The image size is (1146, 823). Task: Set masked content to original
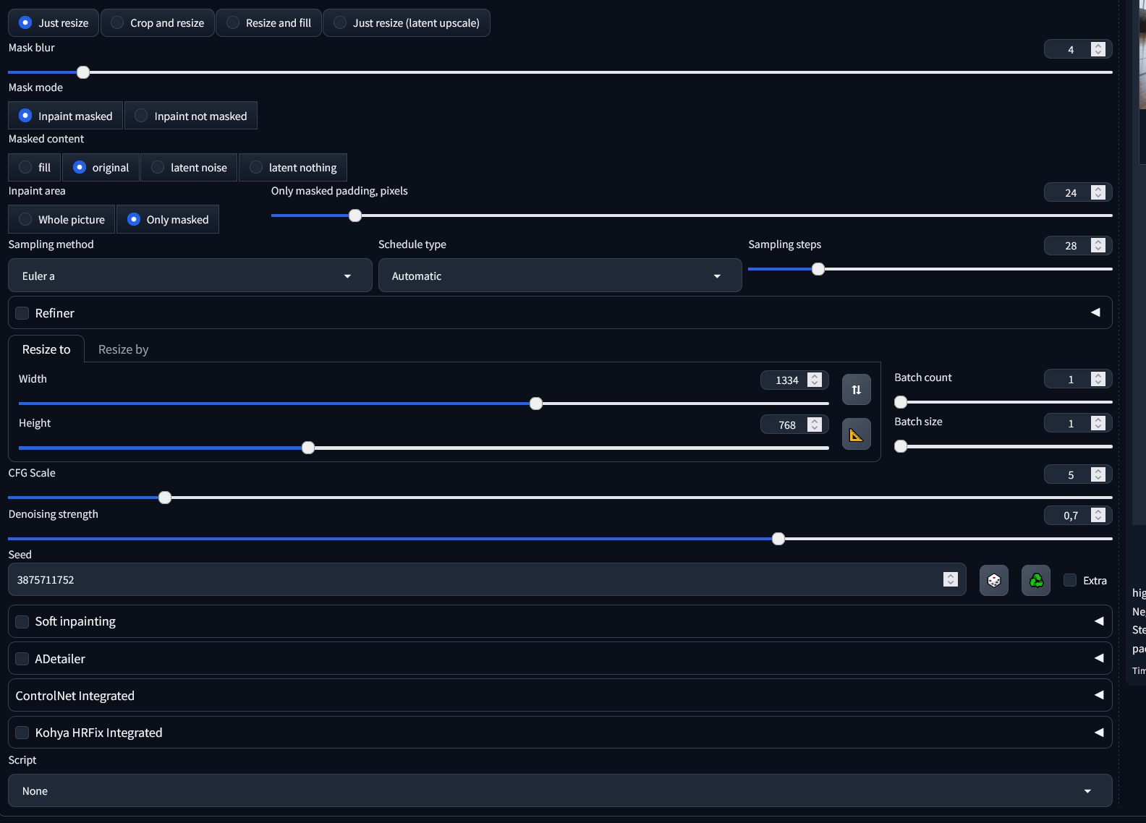click(x=101, y=168)
